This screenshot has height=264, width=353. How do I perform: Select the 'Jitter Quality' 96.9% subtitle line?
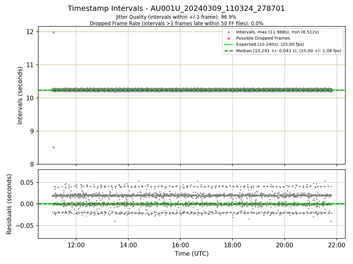(176, 17)
